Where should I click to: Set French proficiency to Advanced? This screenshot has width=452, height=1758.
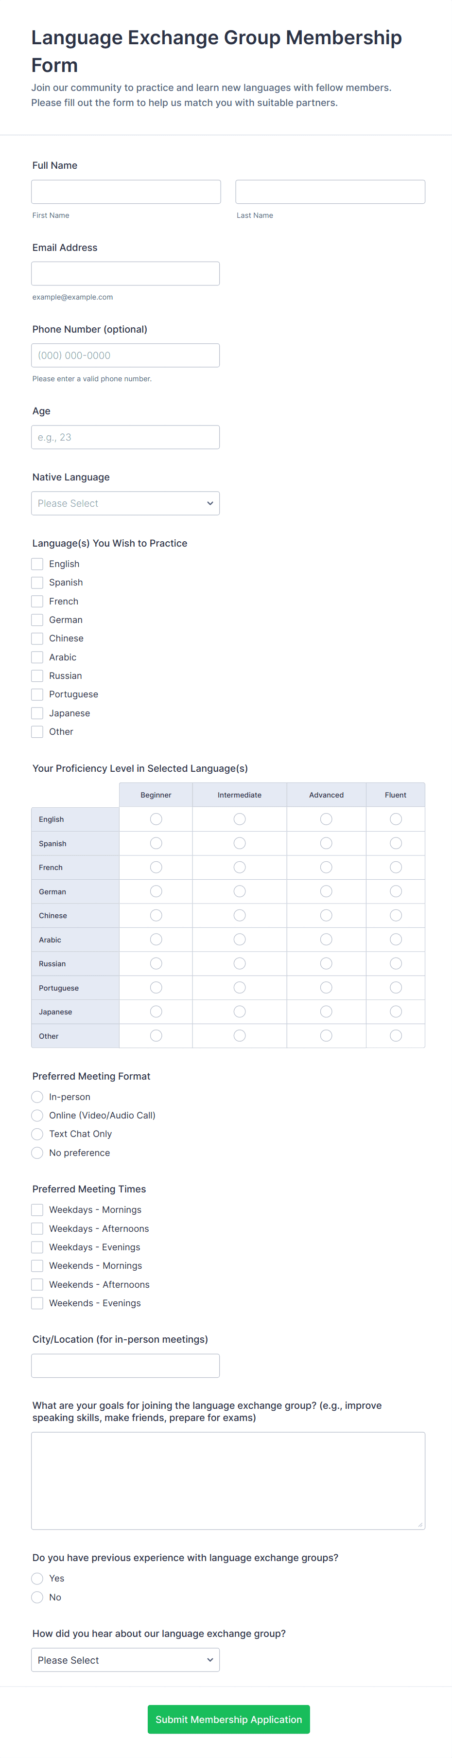(327, 868)
